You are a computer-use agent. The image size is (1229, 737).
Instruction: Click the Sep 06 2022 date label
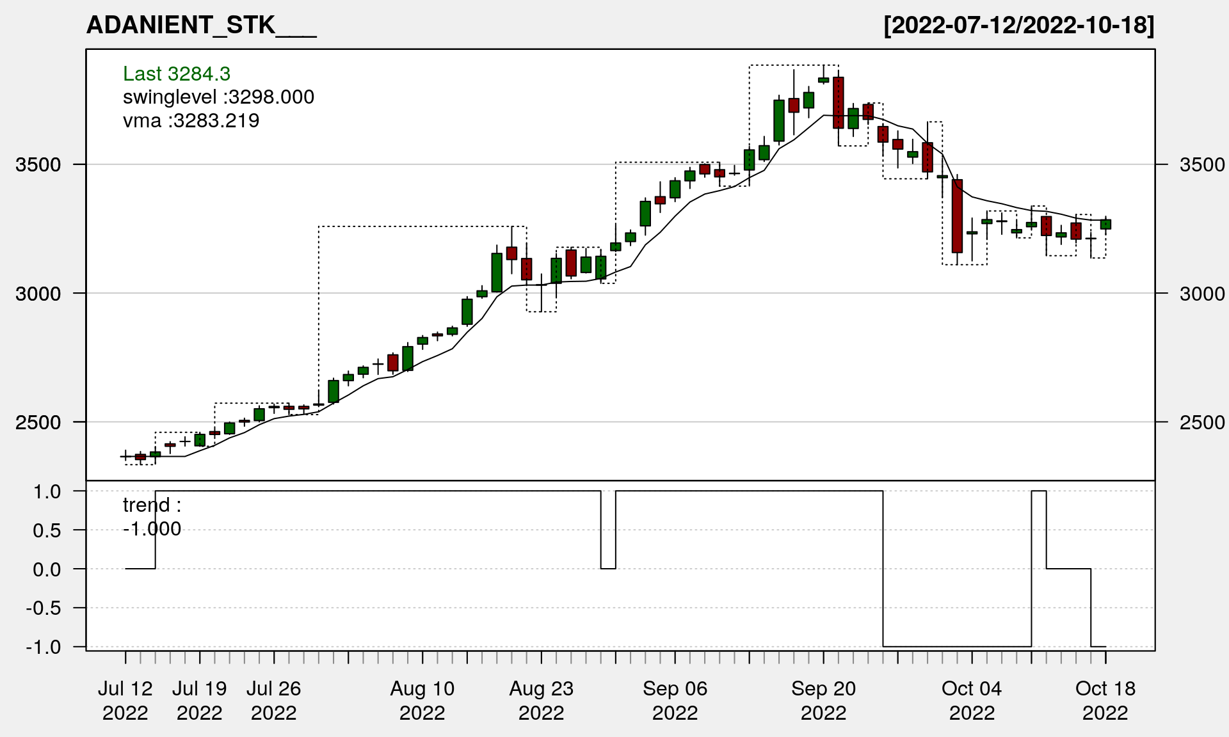pyautogui.click(x=675, y=701)
